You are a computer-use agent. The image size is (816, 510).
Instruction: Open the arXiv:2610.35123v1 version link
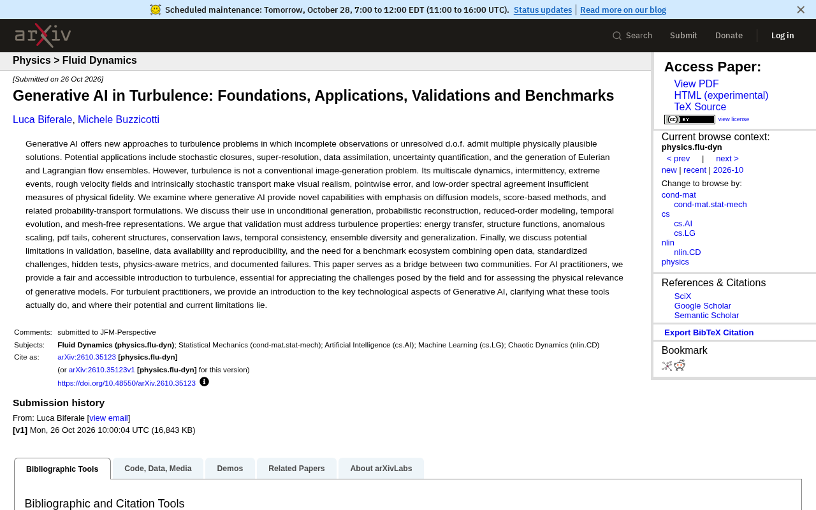click(x=102, y=370)
